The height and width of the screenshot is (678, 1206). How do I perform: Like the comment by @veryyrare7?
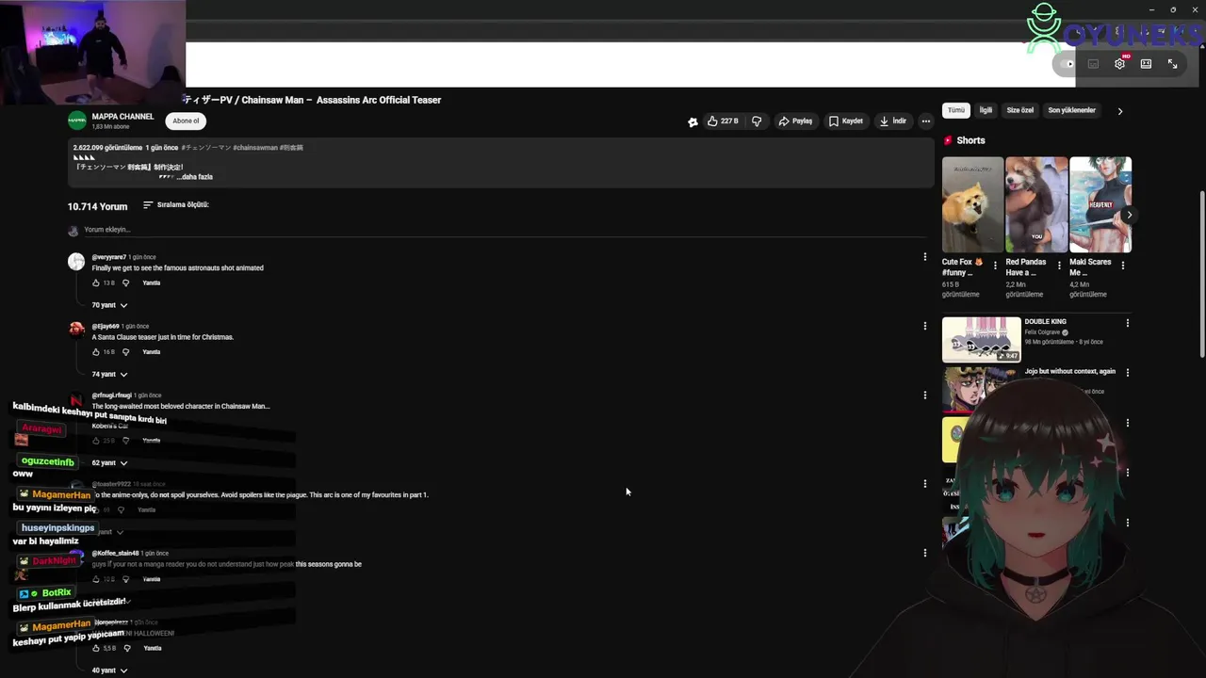pos(96,282)
